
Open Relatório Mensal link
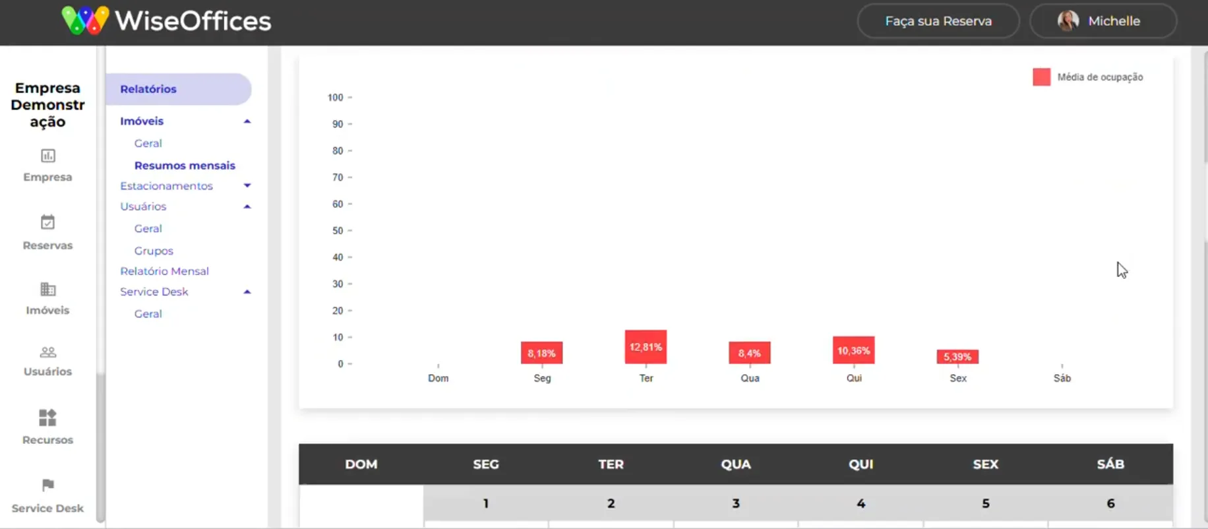coord(164,271)
